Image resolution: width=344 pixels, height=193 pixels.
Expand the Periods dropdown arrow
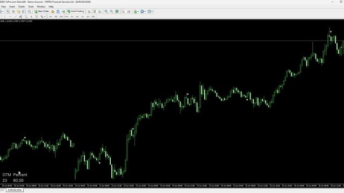click(x=145, y=11)
